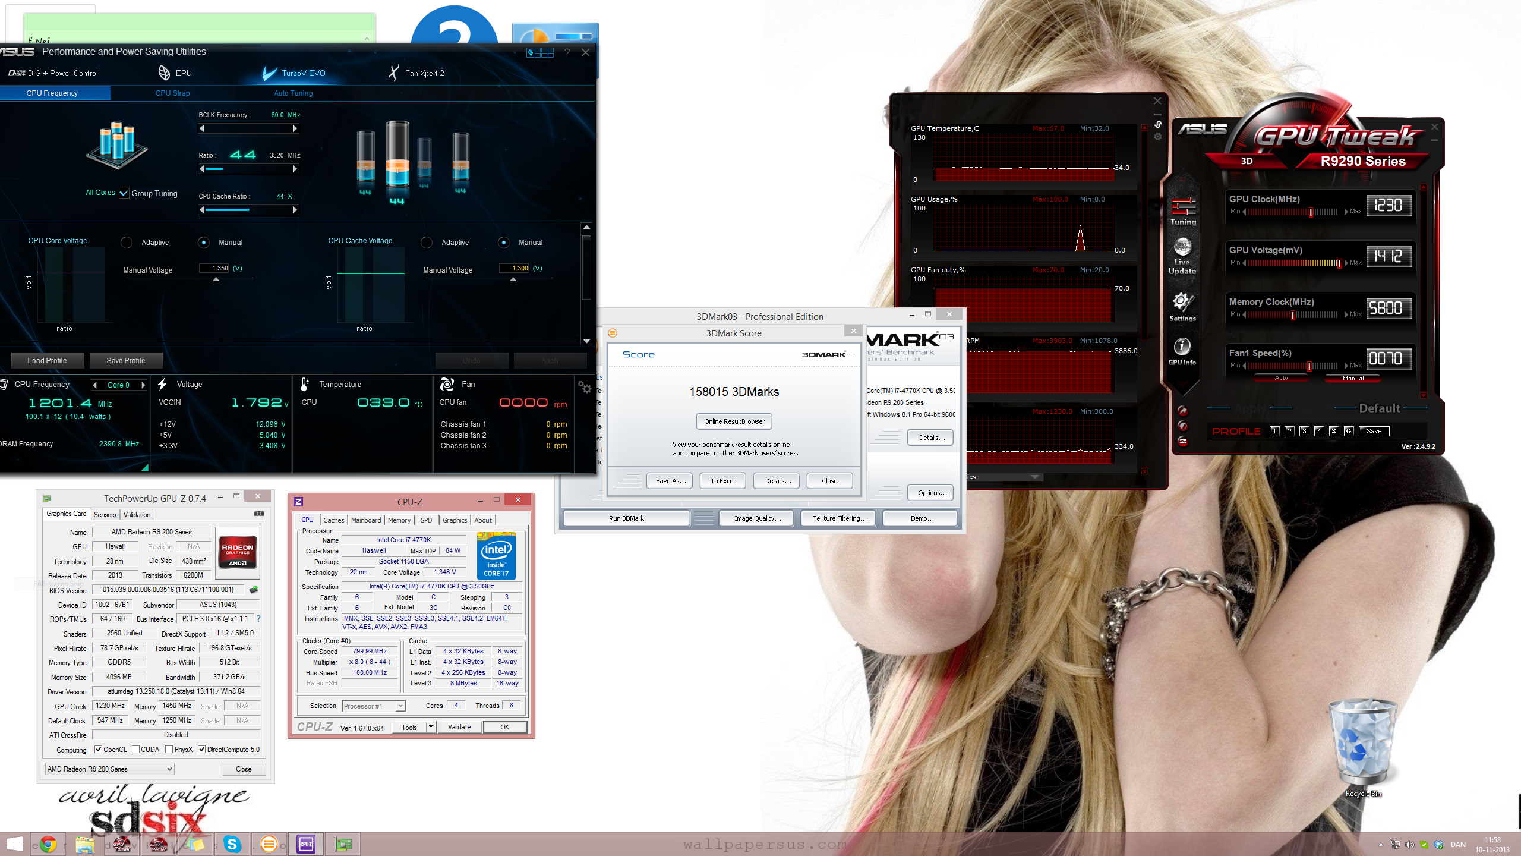The image size is (1521, 856).
Task: Toggle DirectCompute 5.0 checkbox in GPU-Z
Action: click(202, 750)
